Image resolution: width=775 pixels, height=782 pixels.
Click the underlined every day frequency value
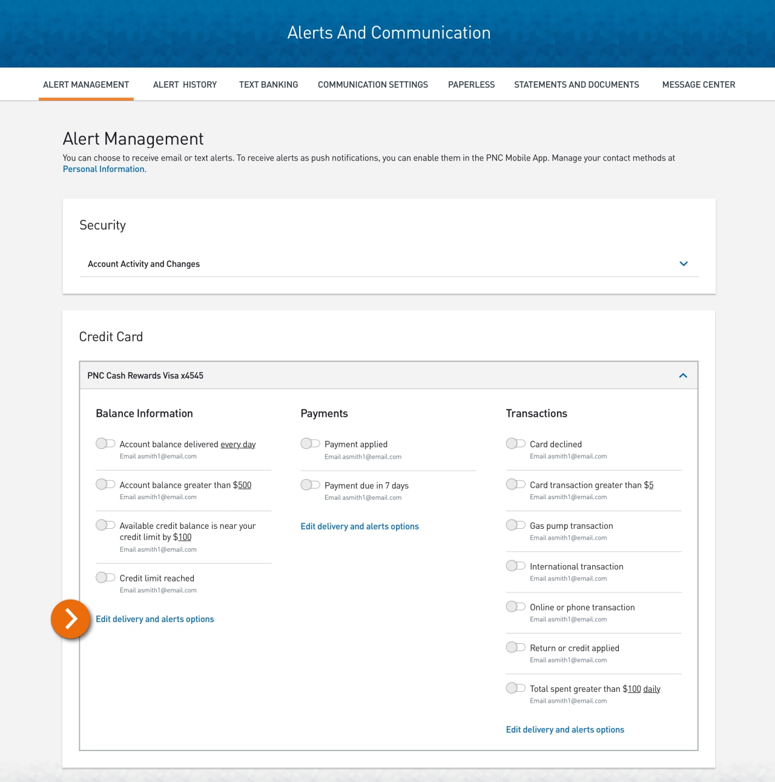[237, 444]
